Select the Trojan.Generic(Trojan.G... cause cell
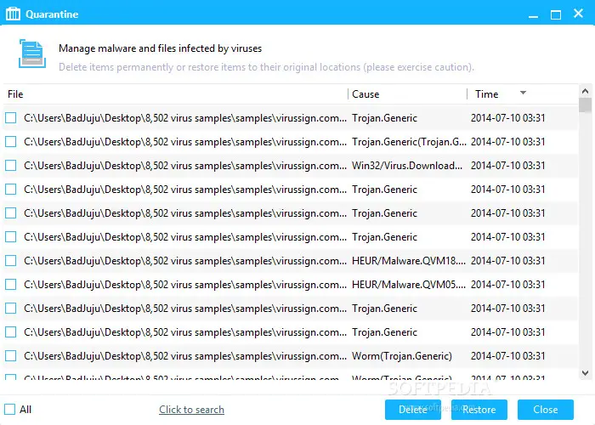Image resolution: width=595 pixels, height=425 pixels. 409,142
